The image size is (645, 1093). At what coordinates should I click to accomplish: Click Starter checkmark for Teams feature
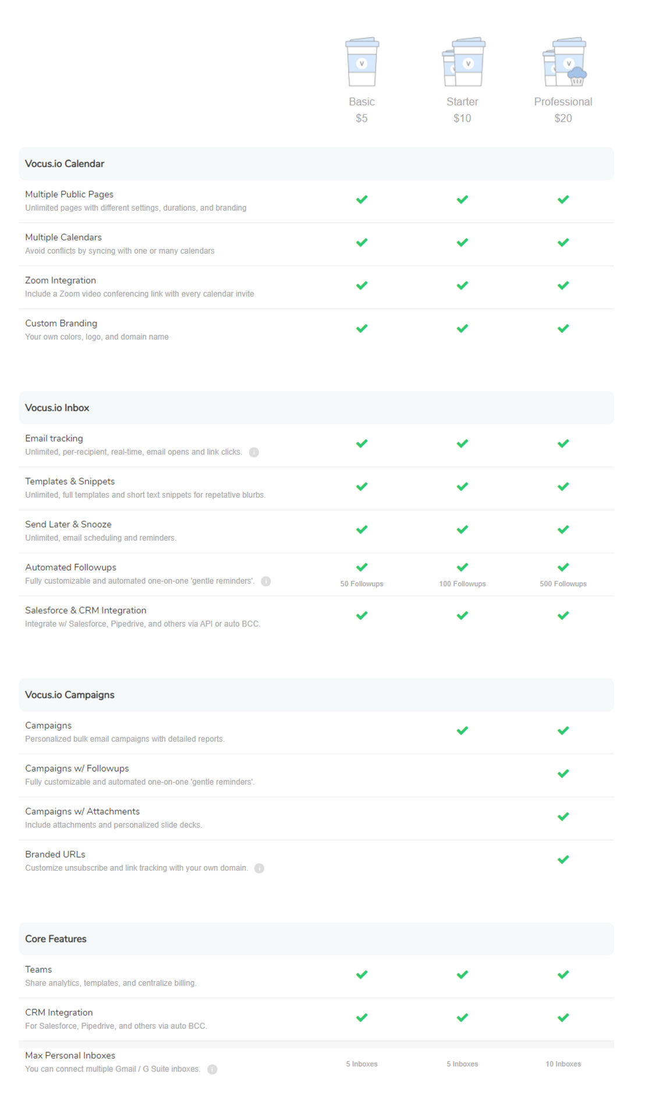click(462, 974)
